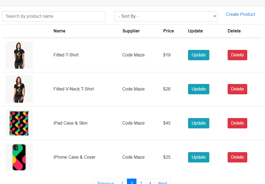Delete the iPad Case & Skin product

[x=237, y=123]
